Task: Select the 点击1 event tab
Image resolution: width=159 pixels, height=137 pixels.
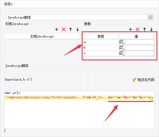Action: tap(8, 4)
